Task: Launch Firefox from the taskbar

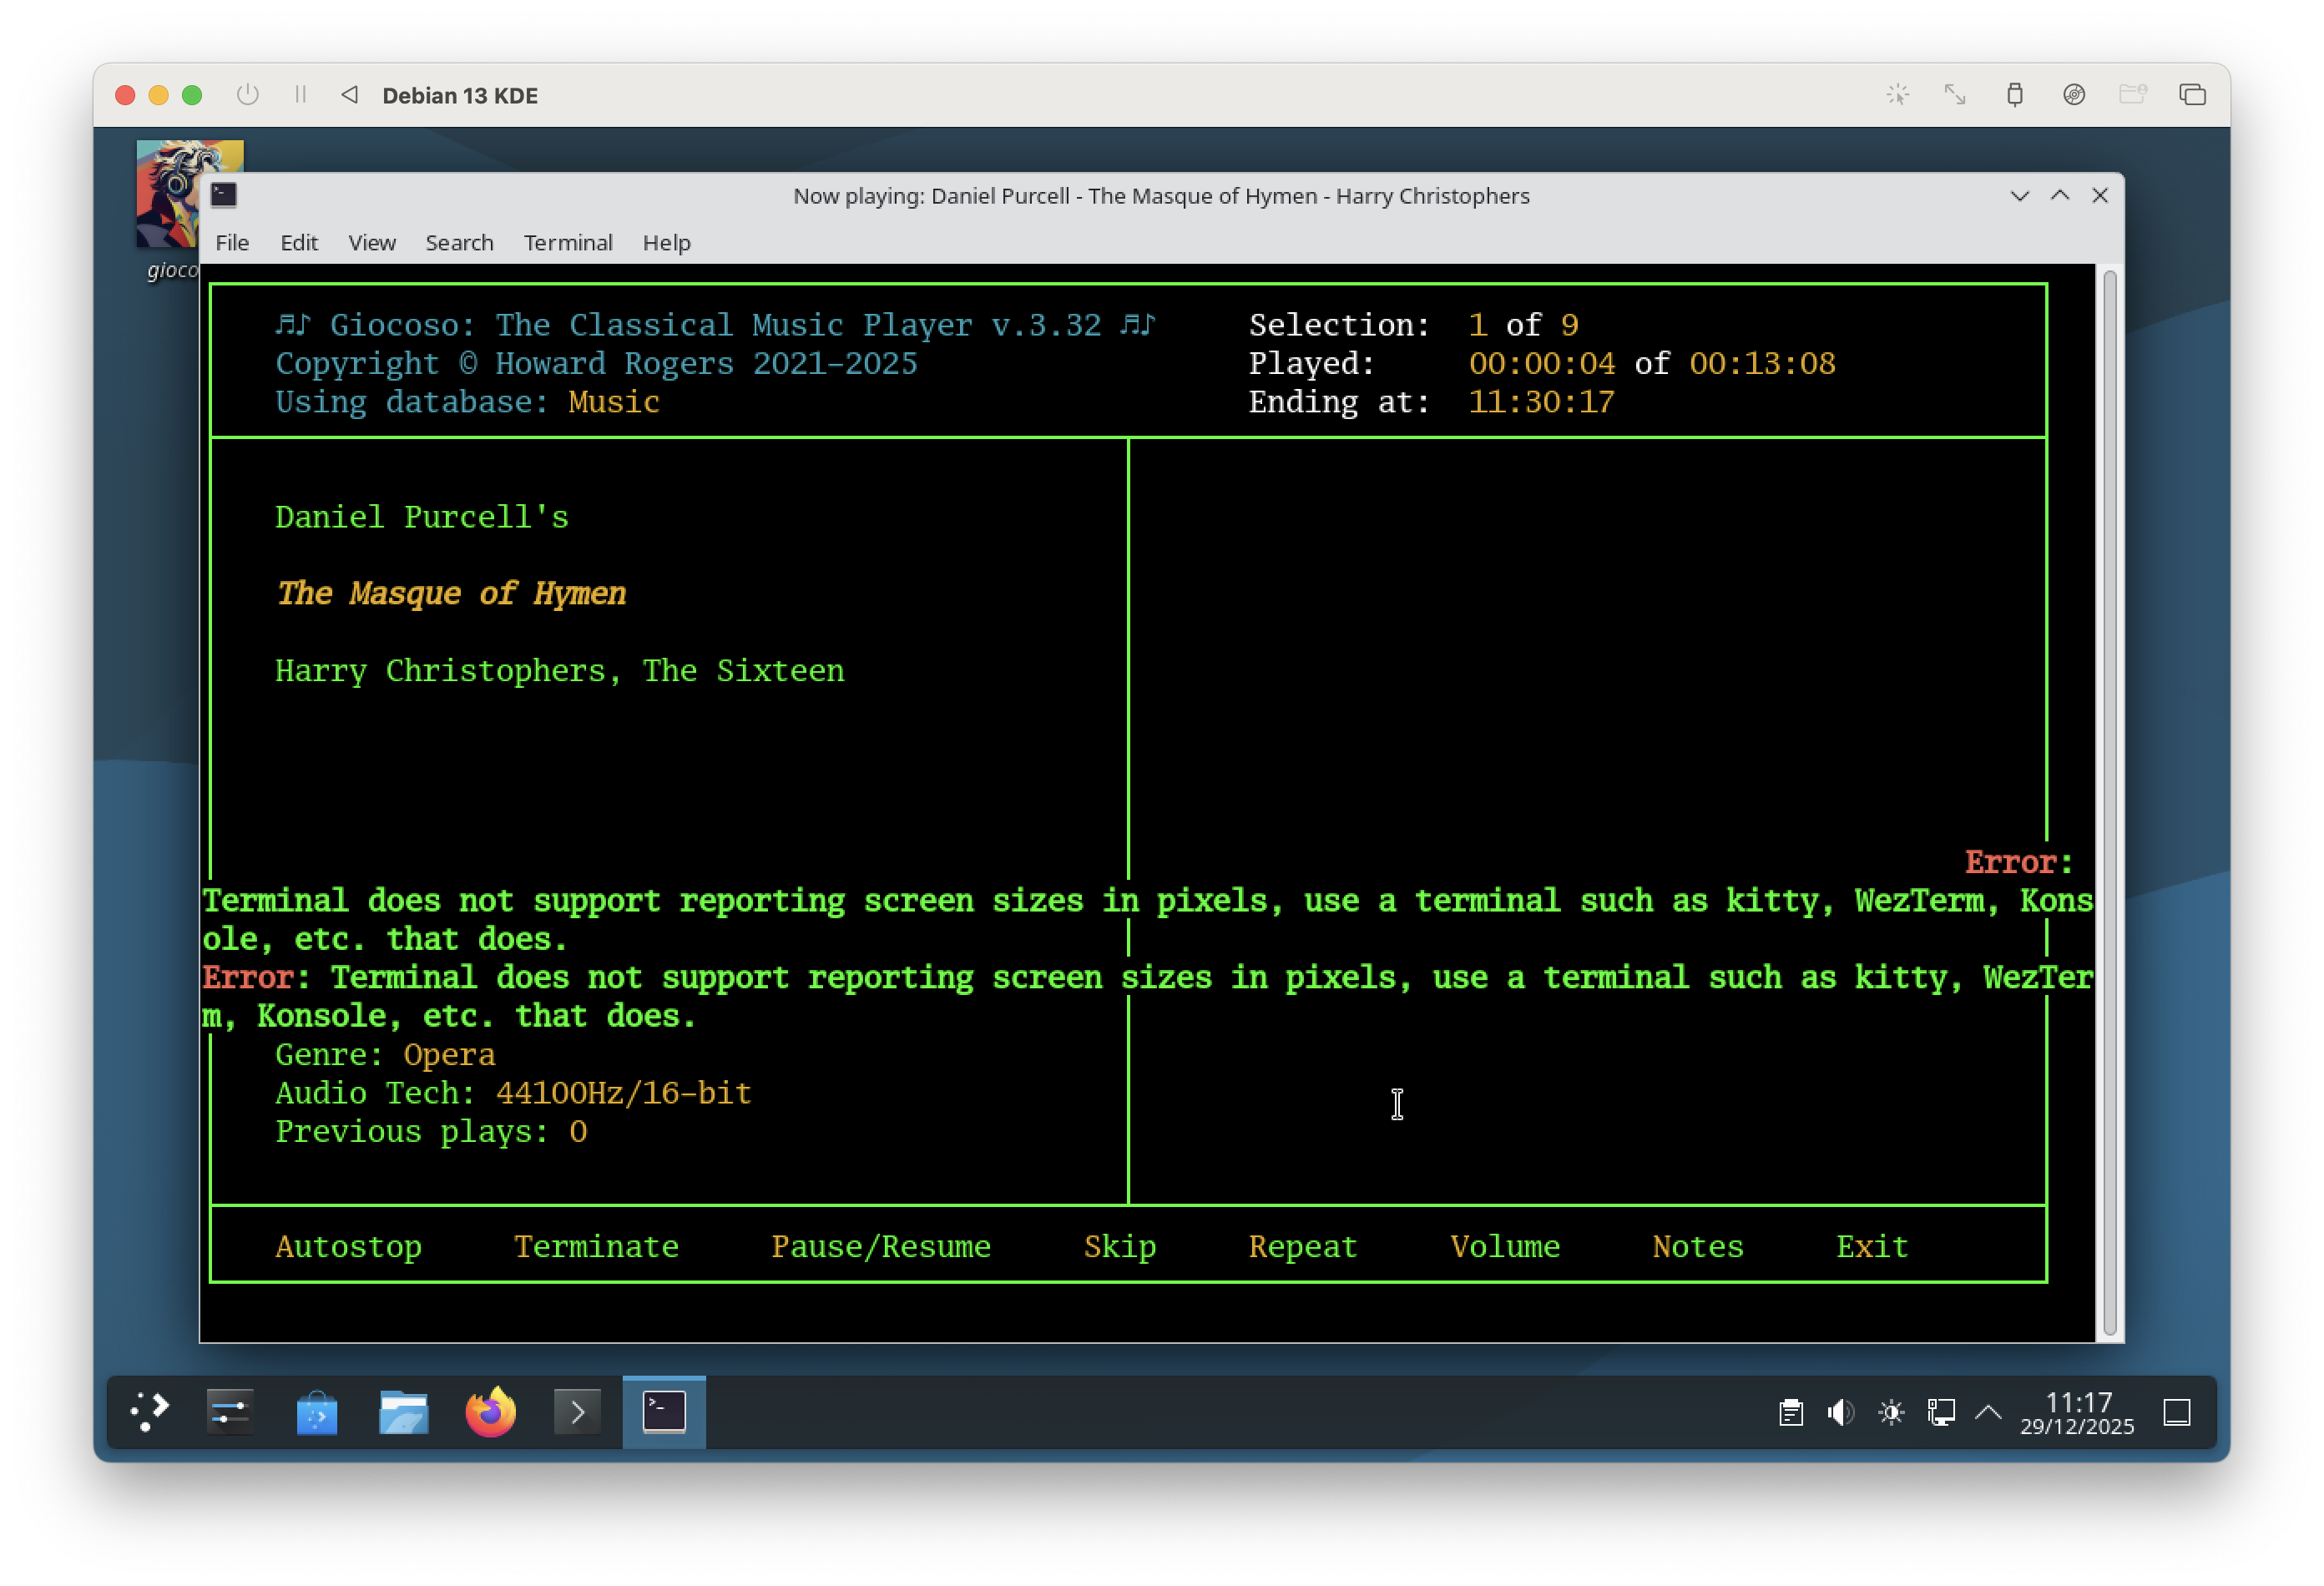Action: pyautogui.click(x=489, y=1412)
